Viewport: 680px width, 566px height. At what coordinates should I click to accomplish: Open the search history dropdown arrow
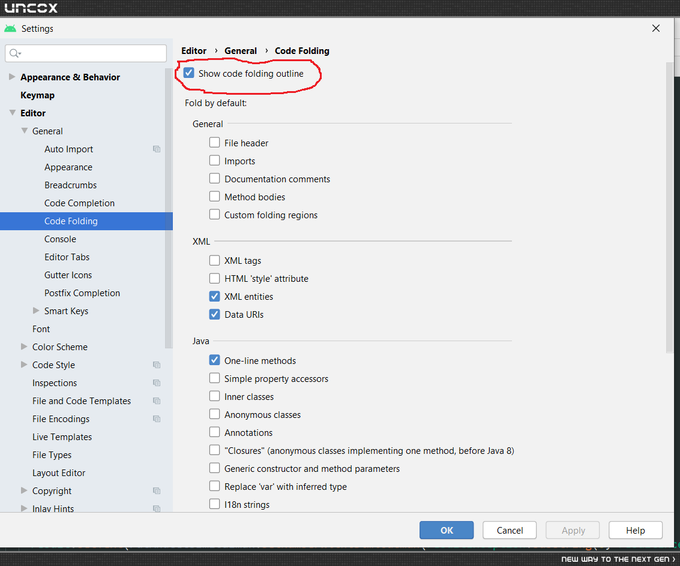coord(20,54)
